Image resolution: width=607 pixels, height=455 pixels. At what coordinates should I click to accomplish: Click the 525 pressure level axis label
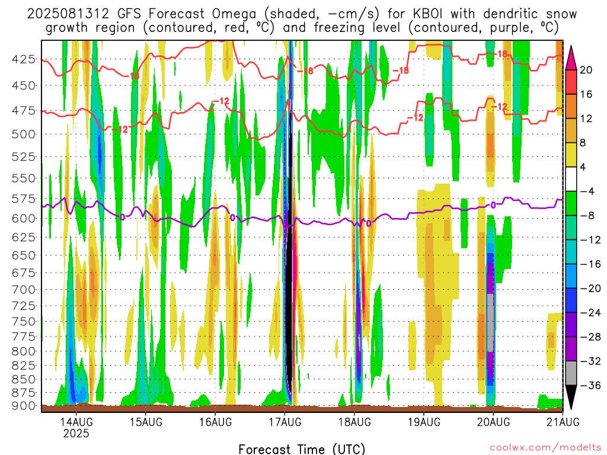[x=24, y=157]
